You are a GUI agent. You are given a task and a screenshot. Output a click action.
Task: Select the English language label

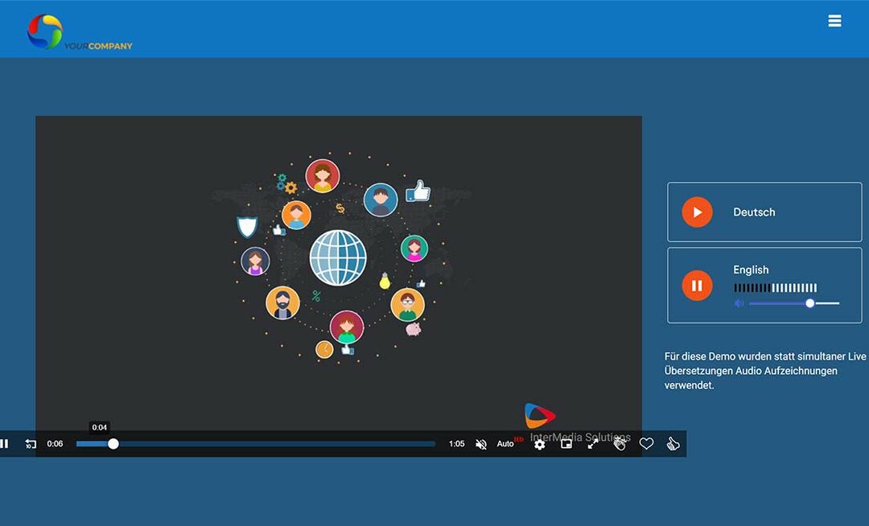tap(751, 269)
